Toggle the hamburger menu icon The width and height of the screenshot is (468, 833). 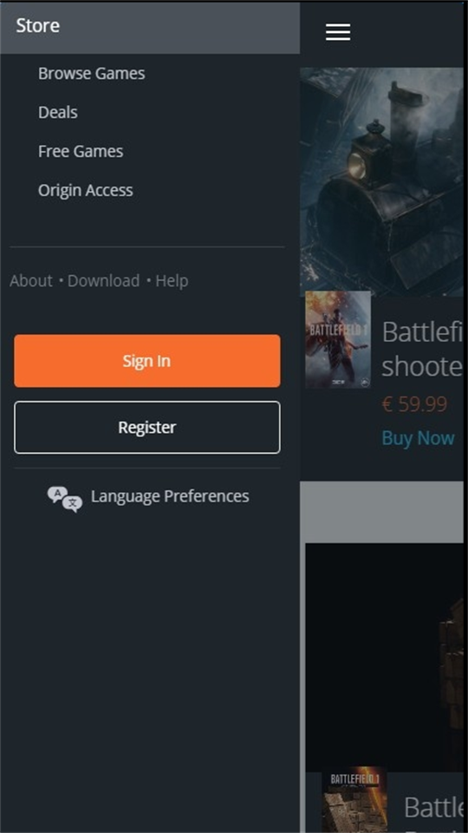point(338,32)
